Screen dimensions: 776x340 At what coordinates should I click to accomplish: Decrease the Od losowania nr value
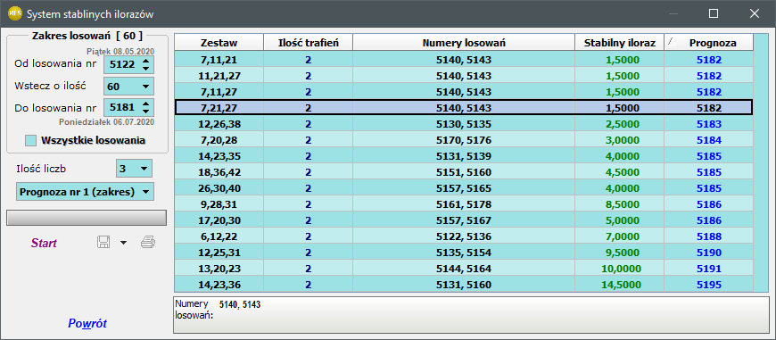pyautogui.click(x=145, y=69)
